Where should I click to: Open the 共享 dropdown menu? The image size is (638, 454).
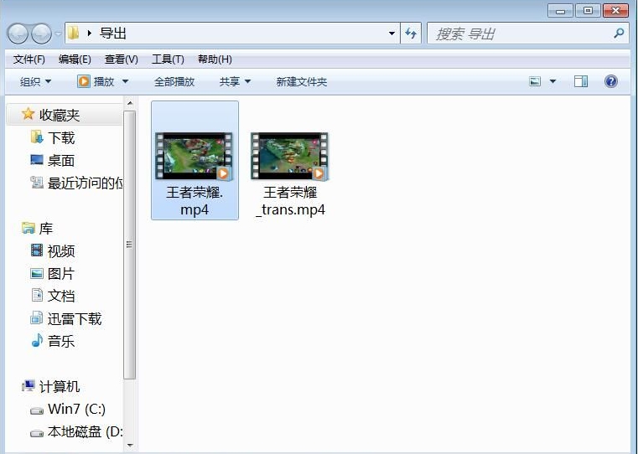tap(235, 82)
